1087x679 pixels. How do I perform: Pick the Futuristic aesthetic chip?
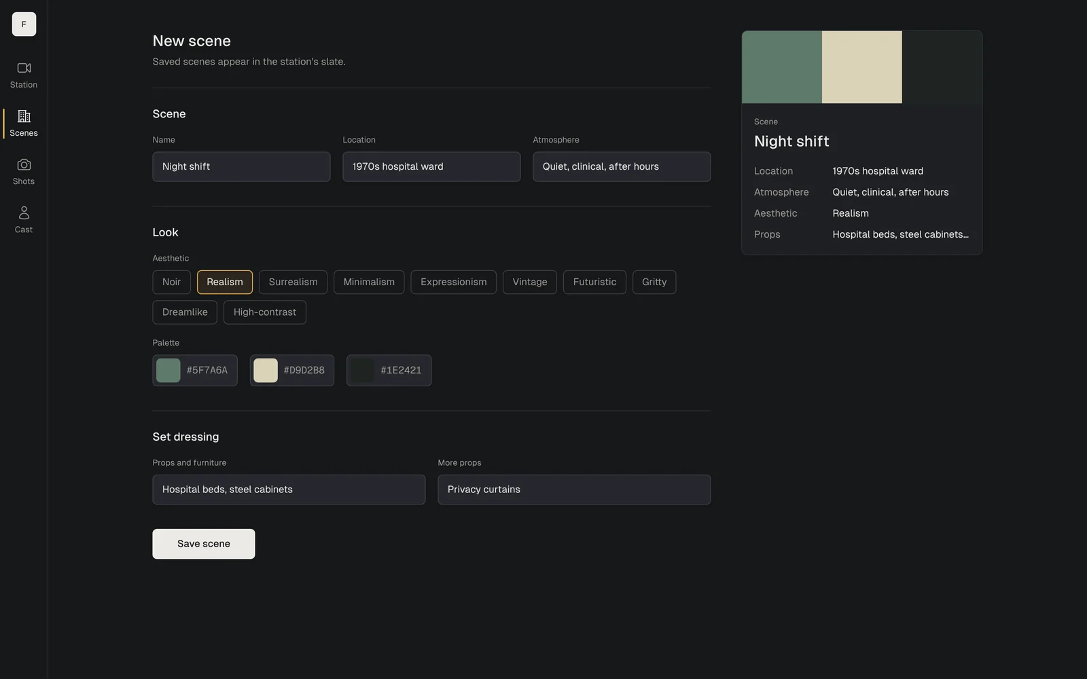(594, 282)
